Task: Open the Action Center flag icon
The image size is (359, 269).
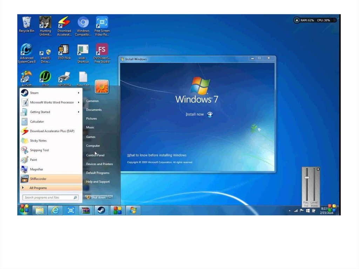Action: (x=302, y=211)
